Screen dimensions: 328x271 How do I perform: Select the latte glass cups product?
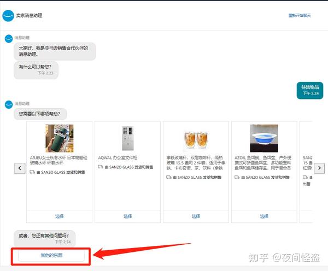pyautogui.click(x=196, y=216)
